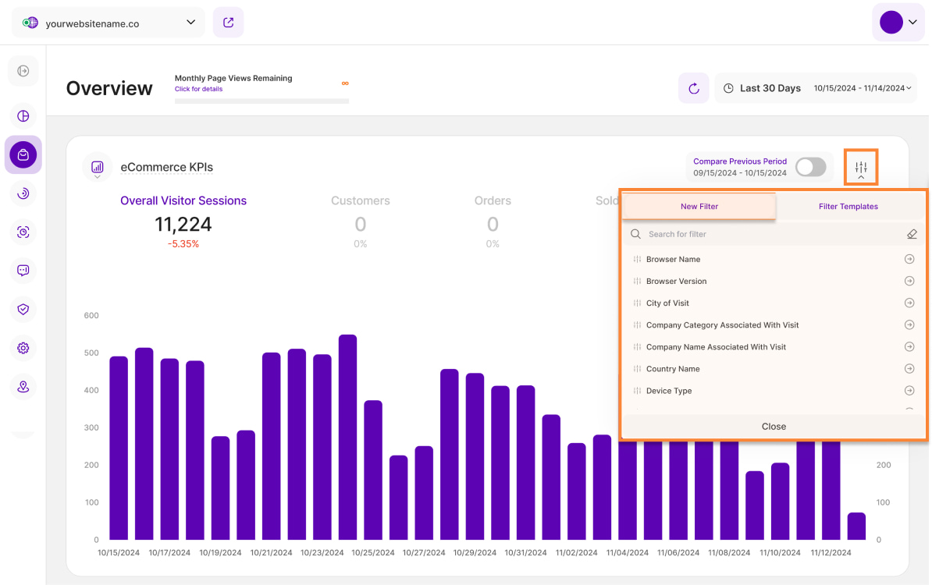Expand the sidebar navigation arrow

(x=23, y=71)
